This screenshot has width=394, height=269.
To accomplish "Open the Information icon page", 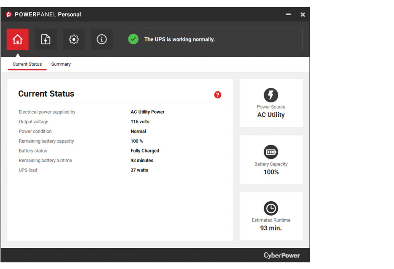I will click(102, 39).
